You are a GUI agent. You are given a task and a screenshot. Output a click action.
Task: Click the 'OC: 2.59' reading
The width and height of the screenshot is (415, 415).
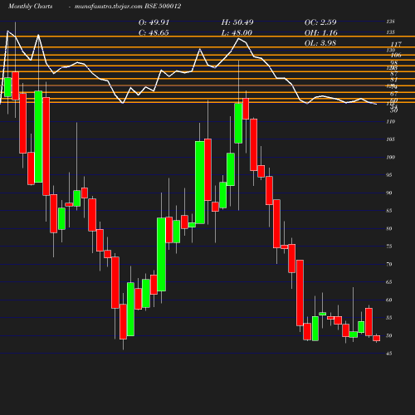point(320,22)
